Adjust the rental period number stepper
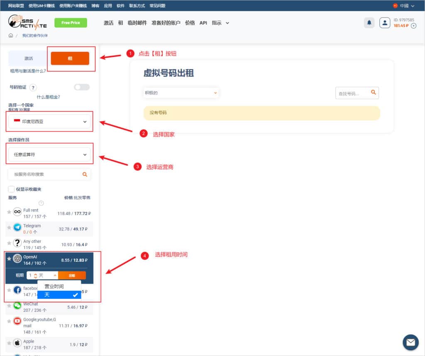 (36, 276)
